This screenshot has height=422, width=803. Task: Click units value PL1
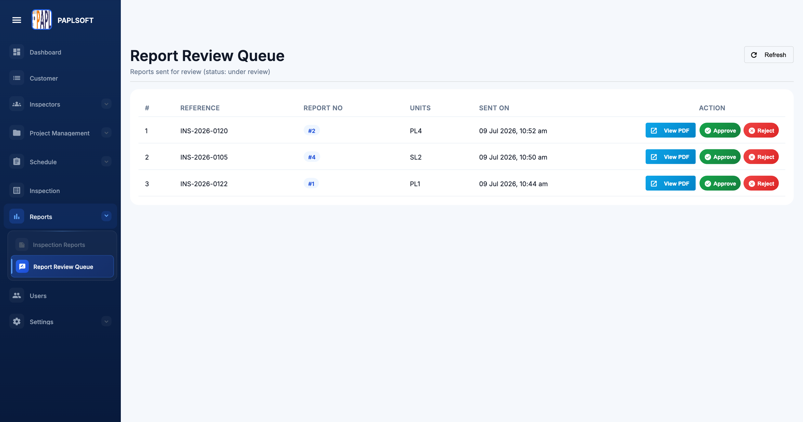pyautogui.click(x=415, y=183)
